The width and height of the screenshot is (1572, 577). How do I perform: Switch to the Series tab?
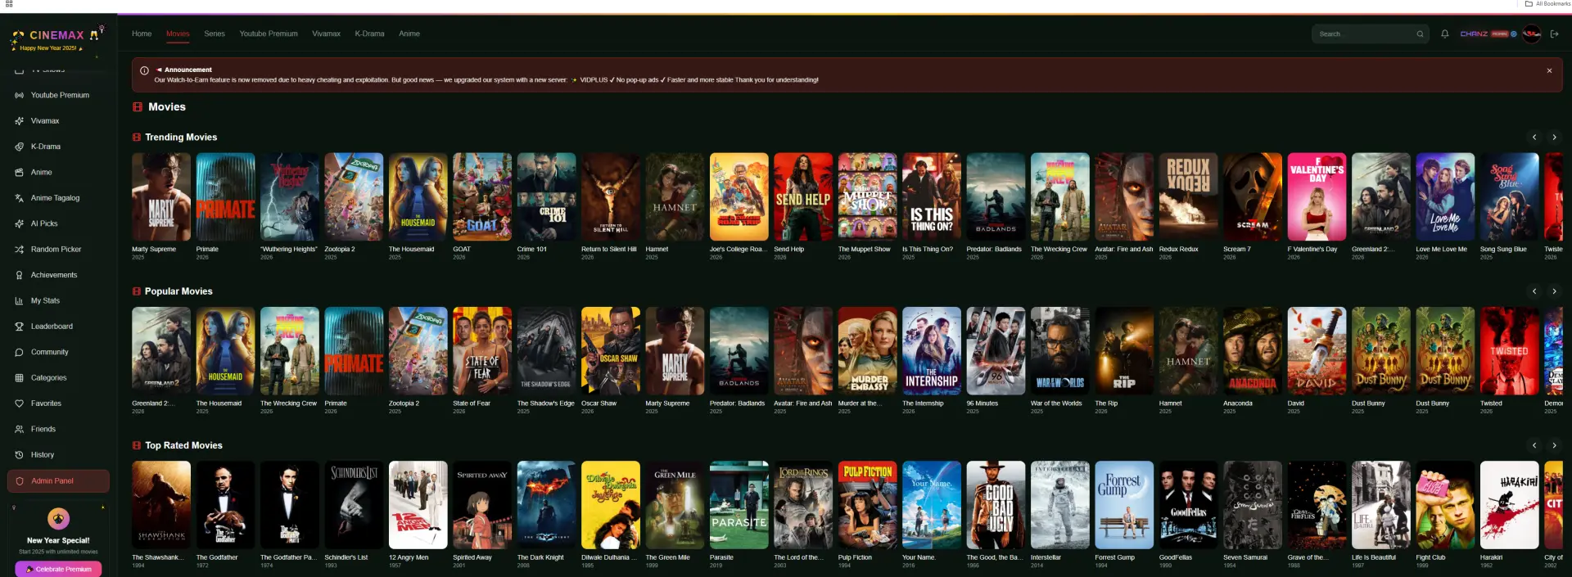(x=215, y=34)
